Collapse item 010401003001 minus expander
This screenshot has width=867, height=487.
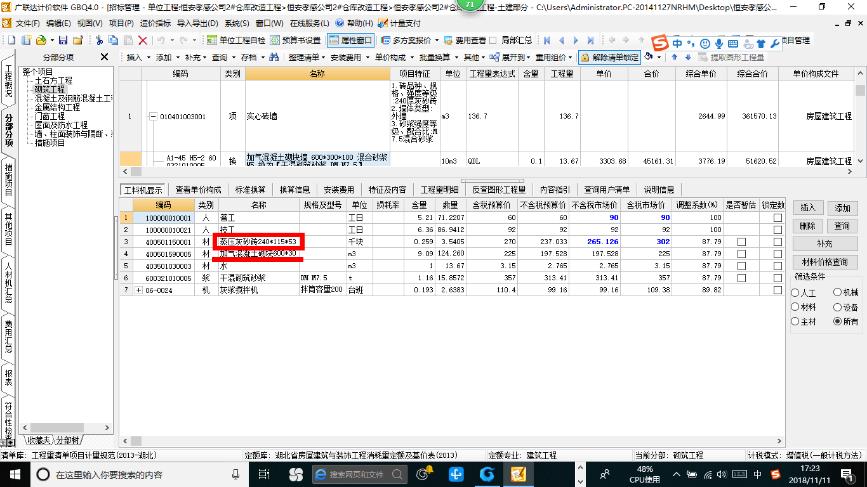pyautogui.click(x=153, y=117)
